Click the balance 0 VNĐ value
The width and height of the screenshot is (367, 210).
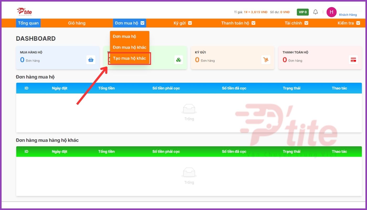click(285, 12)
